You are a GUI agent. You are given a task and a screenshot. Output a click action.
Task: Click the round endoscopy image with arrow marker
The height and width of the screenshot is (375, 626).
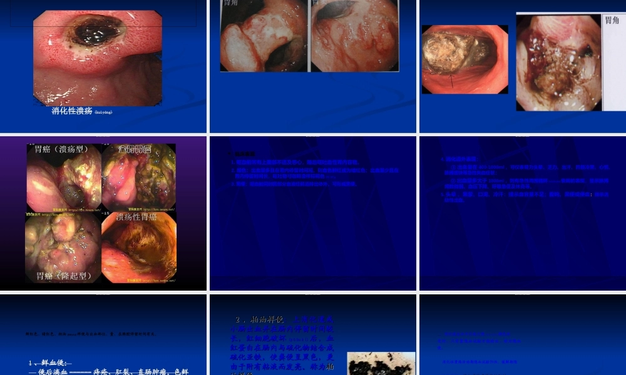pos(464,59)
